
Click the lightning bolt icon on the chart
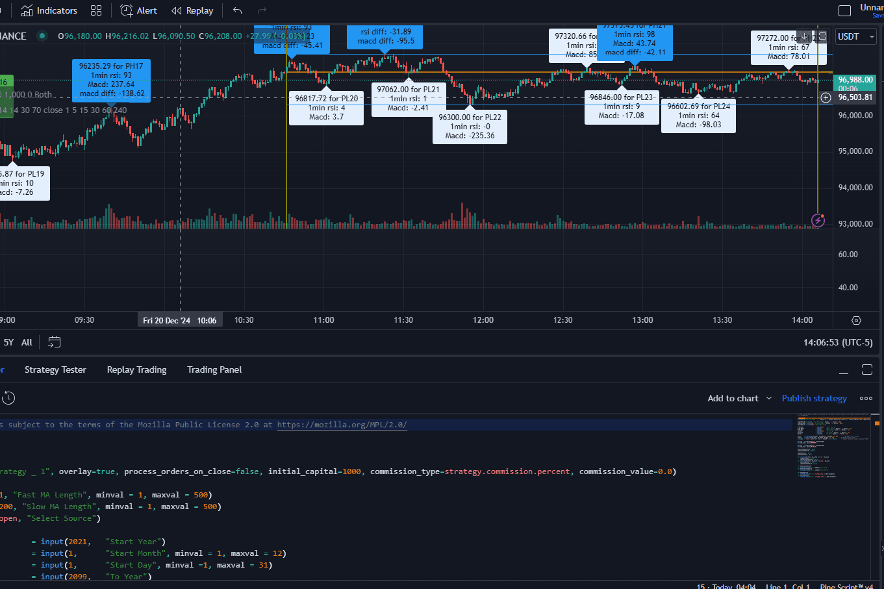[x=818, y=221]
